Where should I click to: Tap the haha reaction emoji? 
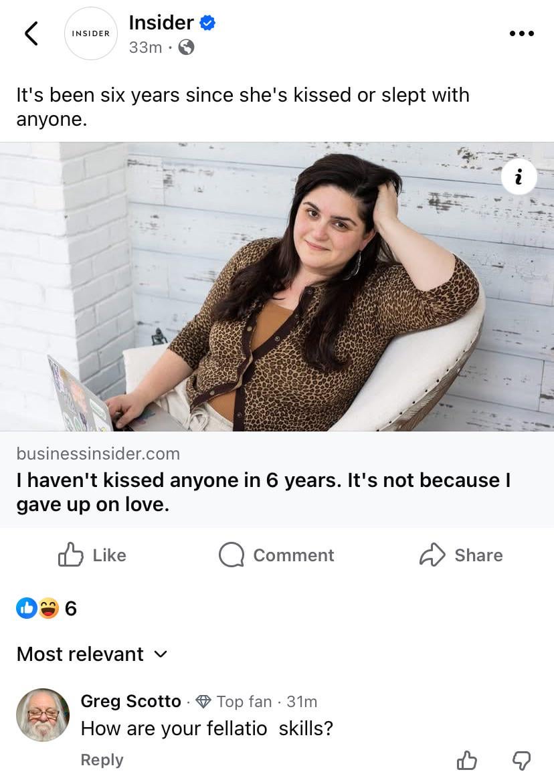pos(48,608)
